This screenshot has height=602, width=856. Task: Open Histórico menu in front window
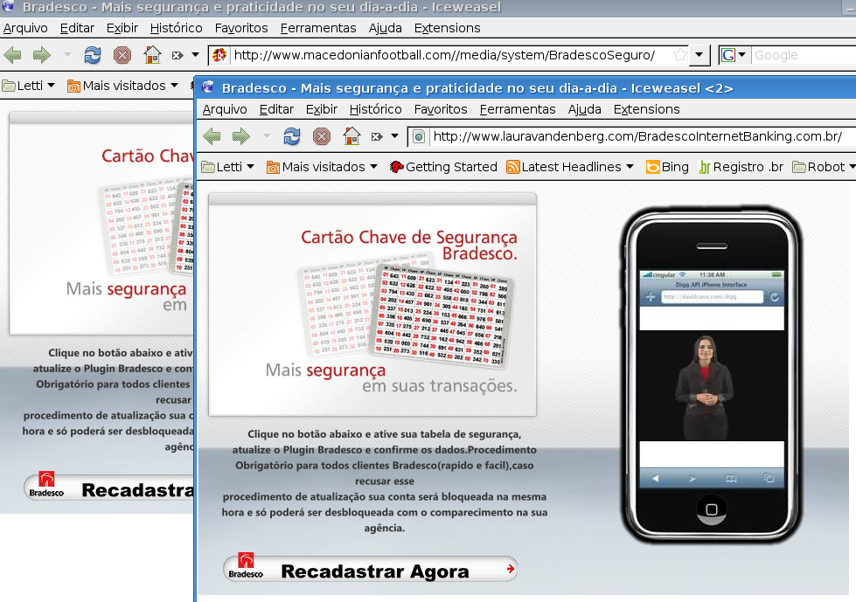(x=376, y=109)
